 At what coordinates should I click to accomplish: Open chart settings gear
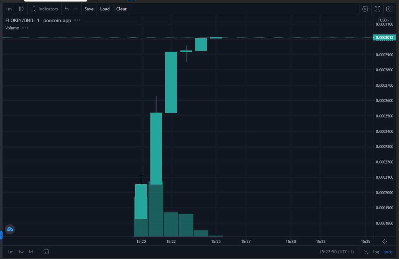click(365, 9)
